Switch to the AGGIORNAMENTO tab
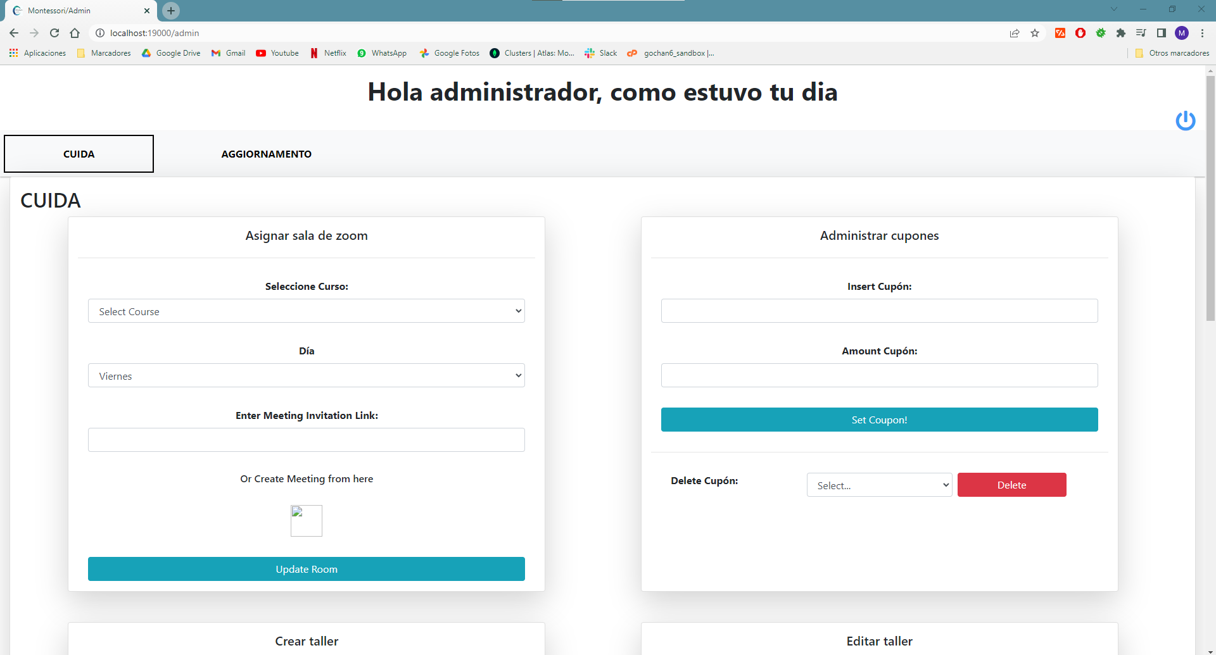Image resolution: width=1216 pixels, height=655 pixels. [x=266, y=154]
